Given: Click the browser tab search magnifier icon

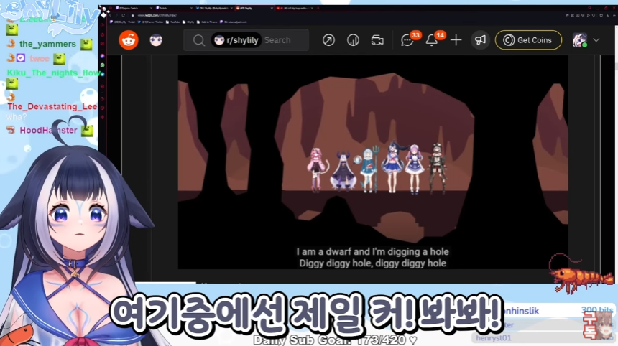Looking at the screenshot, I should coord(590,8).
